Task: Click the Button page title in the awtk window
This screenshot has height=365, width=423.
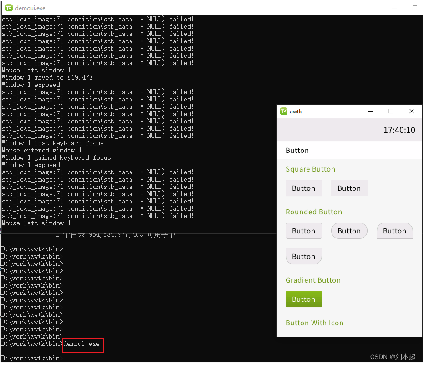Action: tap(297, 150)
